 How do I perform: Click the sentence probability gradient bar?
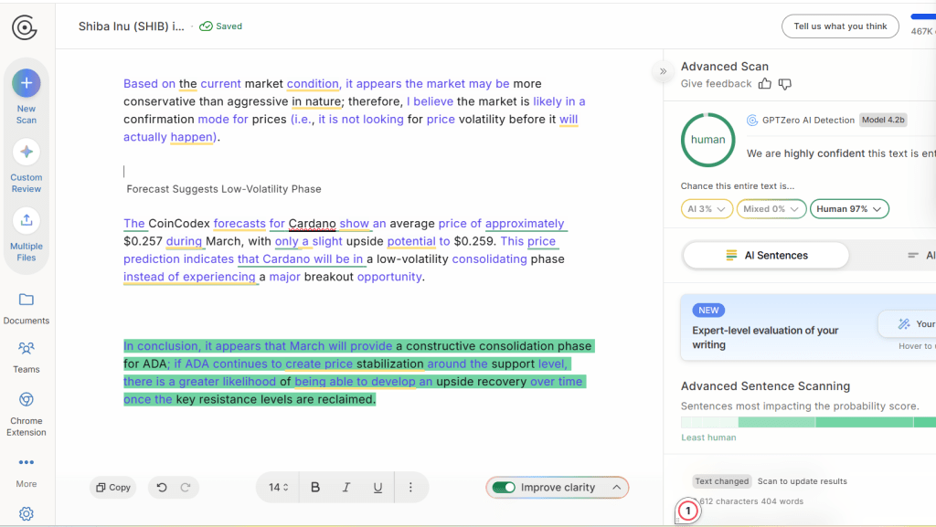(x=808, y=422)
